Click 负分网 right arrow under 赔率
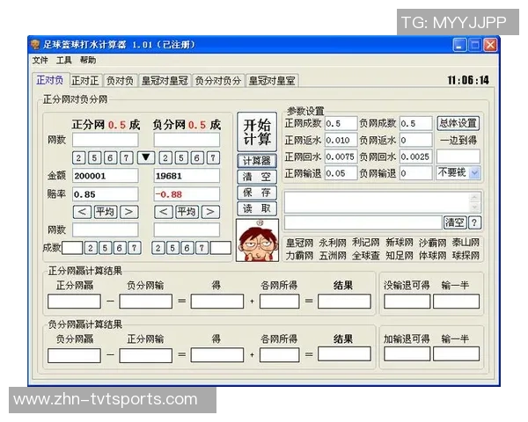 point(210,212)
